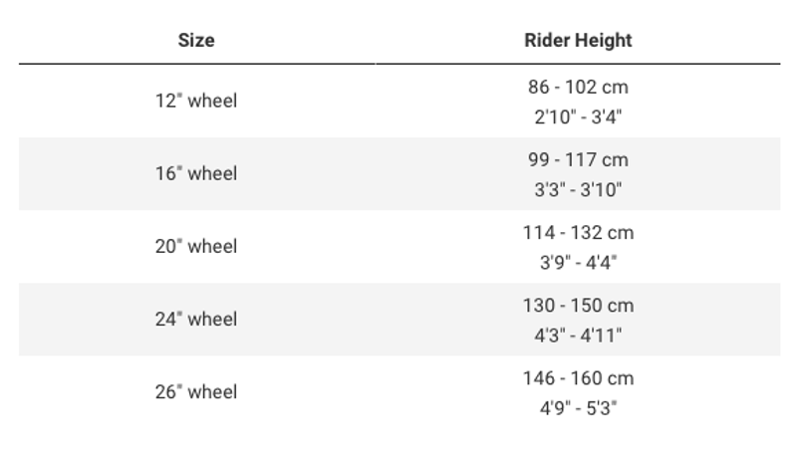Click the 2'10" - 3'4" height range

pos(578,116)
